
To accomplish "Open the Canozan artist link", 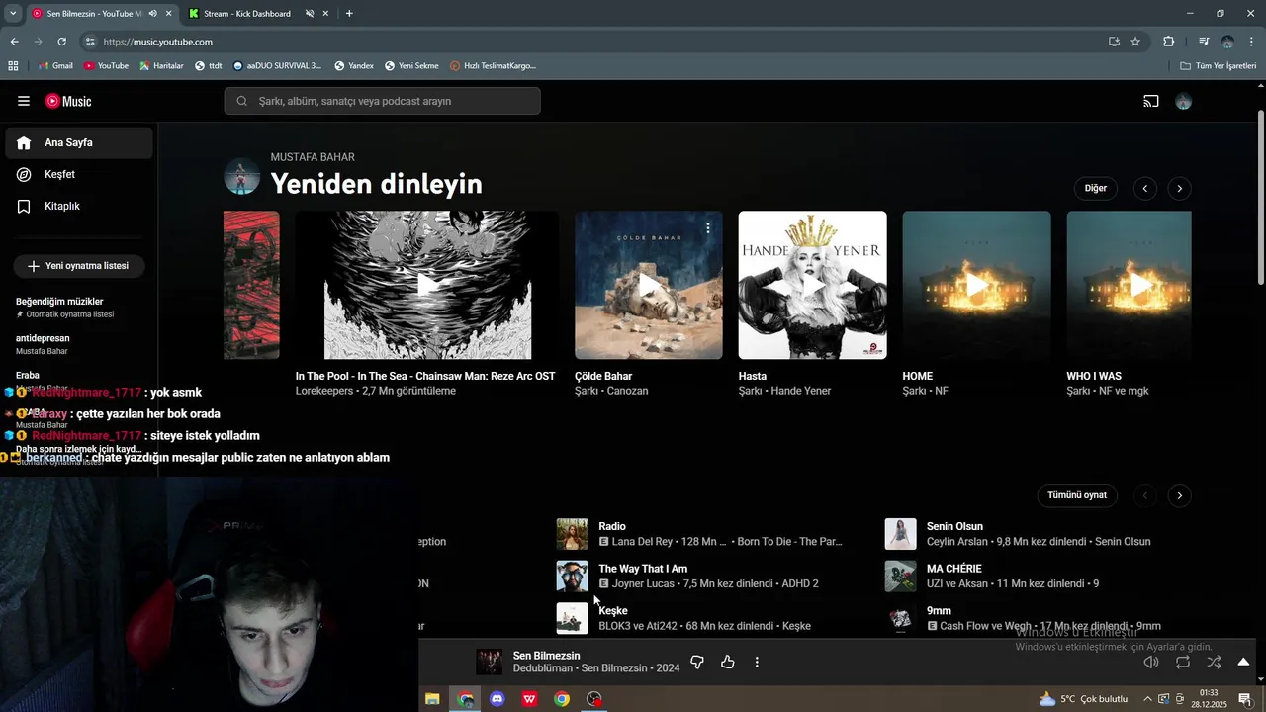I will point(627,391).
